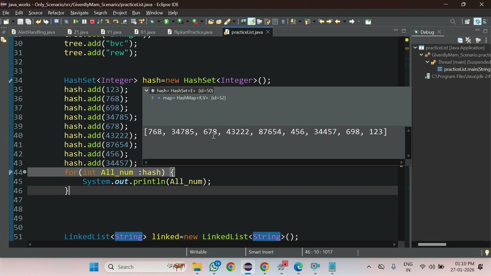
Task: Open the Debug launch dropdown arrow
Action: tap(159, 21)
